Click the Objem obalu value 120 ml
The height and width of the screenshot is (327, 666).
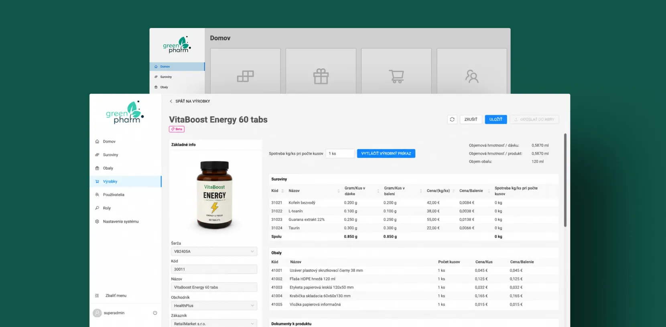click(x=538, y=162)
